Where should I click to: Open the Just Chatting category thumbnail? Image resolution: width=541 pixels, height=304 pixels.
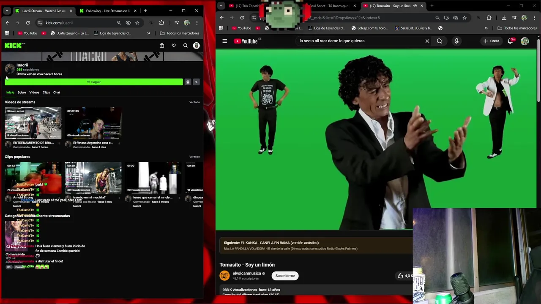(x=16, y=235)
